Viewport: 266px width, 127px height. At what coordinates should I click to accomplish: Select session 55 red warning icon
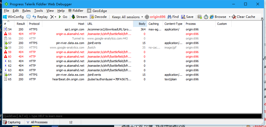[x=5, y=34]
